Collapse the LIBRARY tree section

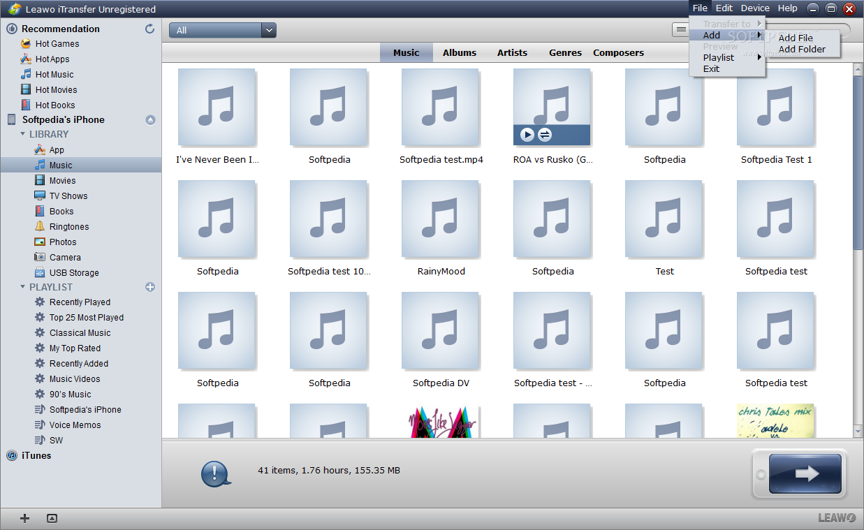23,134
